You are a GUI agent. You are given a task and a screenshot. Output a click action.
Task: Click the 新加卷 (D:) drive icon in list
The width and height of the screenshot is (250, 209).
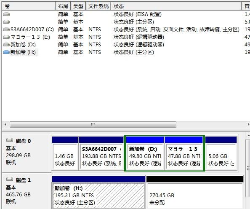(x=6, y=45)
